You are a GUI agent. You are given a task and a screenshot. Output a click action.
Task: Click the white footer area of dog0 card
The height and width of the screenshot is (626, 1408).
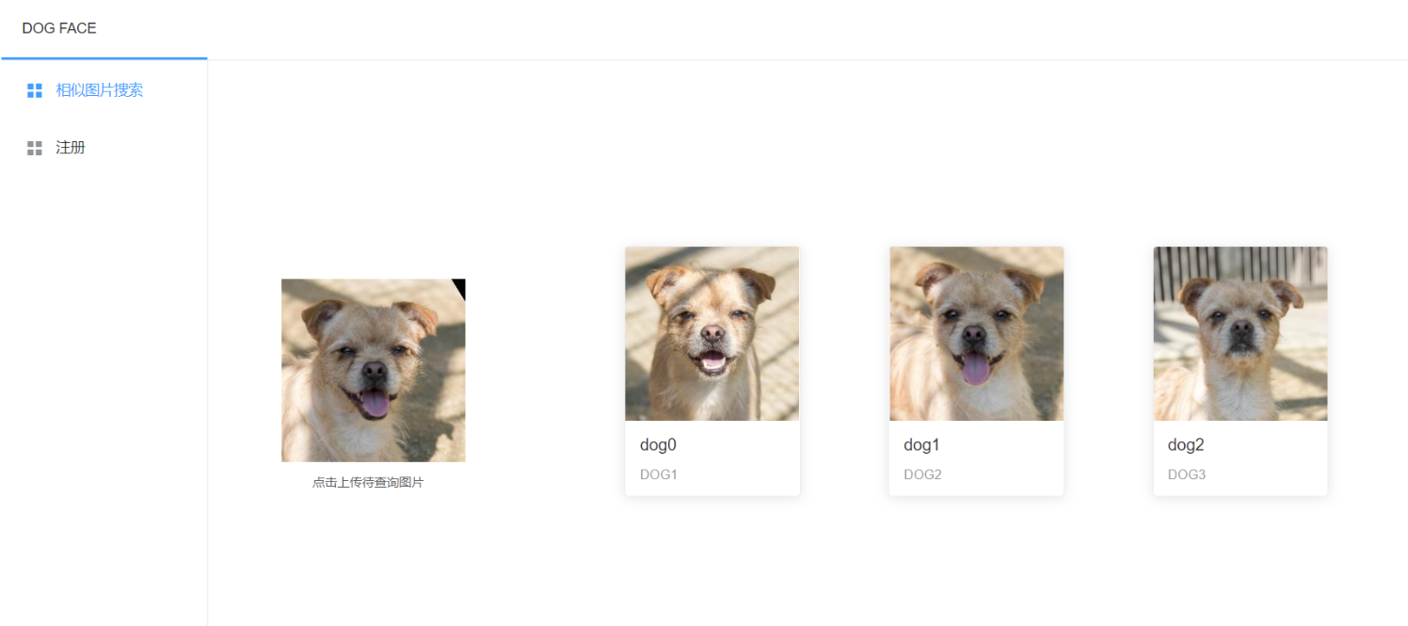click(x=712, y=458)
